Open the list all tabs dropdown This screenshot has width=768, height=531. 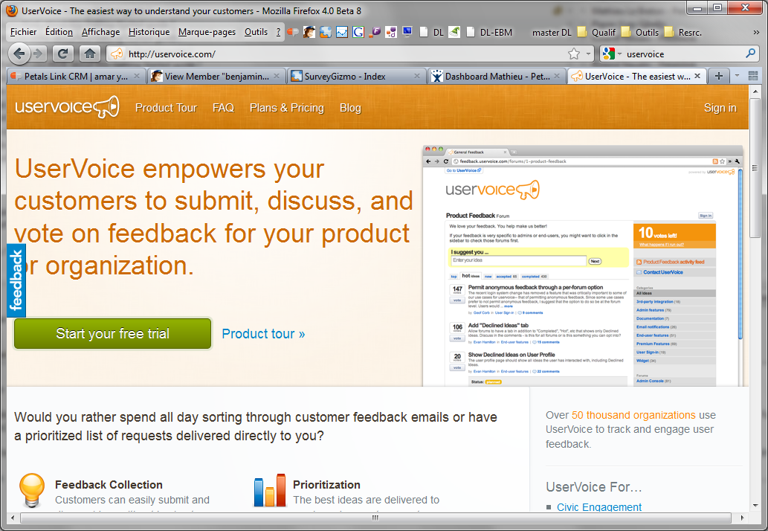point(737,76)
